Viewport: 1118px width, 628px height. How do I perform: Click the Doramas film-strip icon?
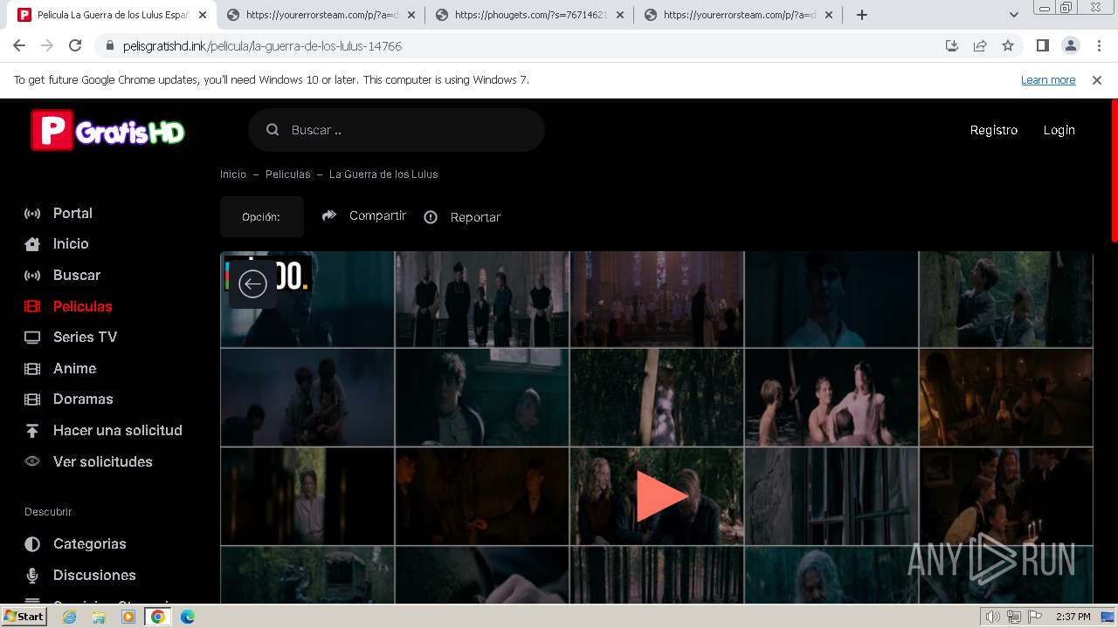pos(32,399)
